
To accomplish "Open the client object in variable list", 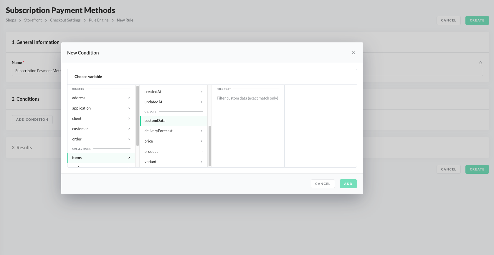I will [x=77, y=119].
